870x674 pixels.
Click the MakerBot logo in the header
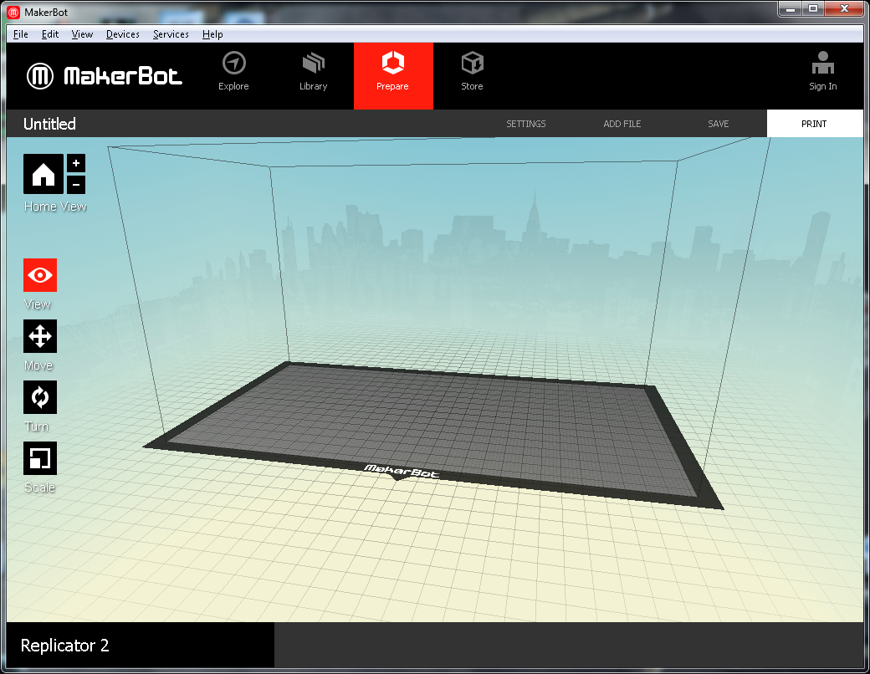pyautogui.click(x=105, y=76)
